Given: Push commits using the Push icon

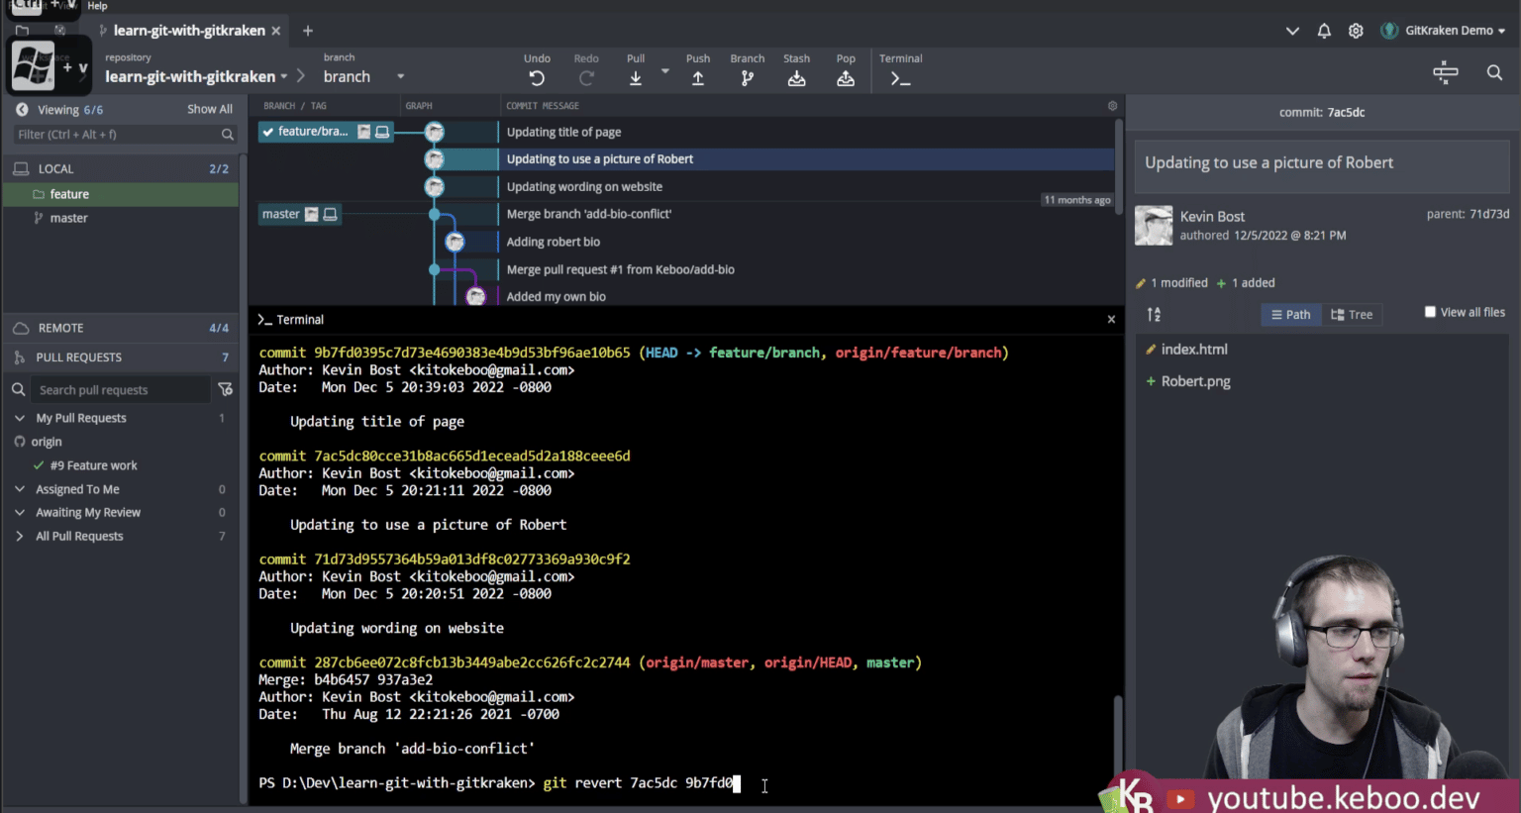Looking at the screenshot, I should 697,77.
